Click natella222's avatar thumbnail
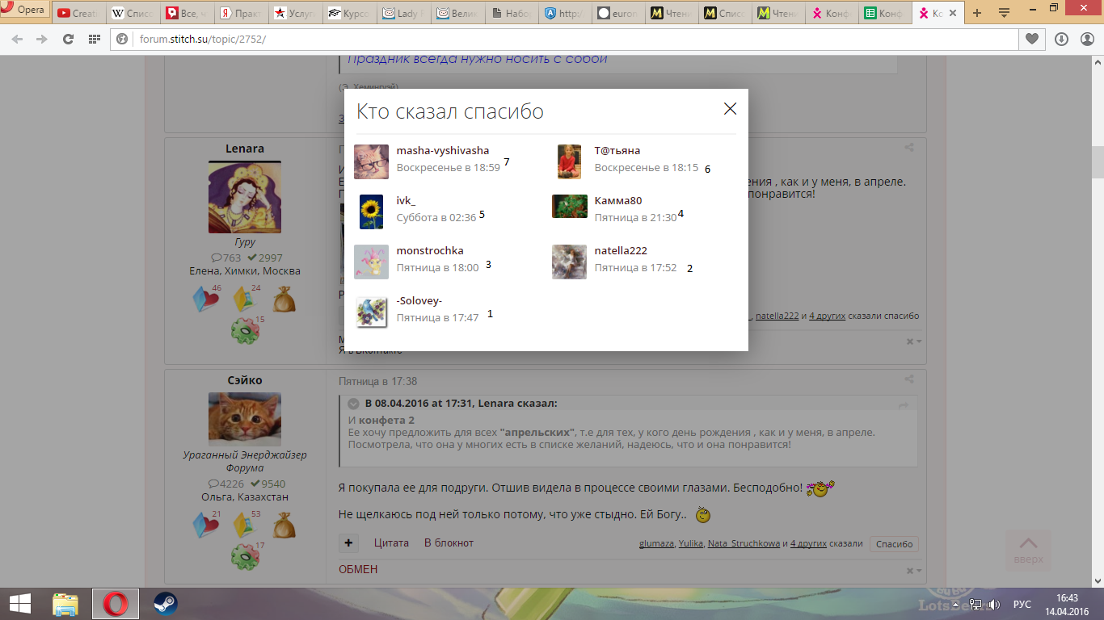The height and width of the screenshot is (620, 1104). [x=569, y=262]
